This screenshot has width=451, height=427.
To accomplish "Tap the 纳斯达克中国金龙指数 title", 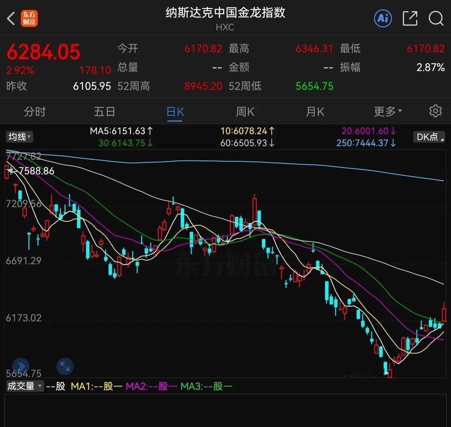I will coord(225,13).
